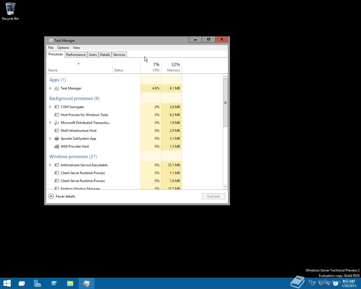361x289 pixels.
Task: Open the notifications action center icon
Action: coord(335,284)
